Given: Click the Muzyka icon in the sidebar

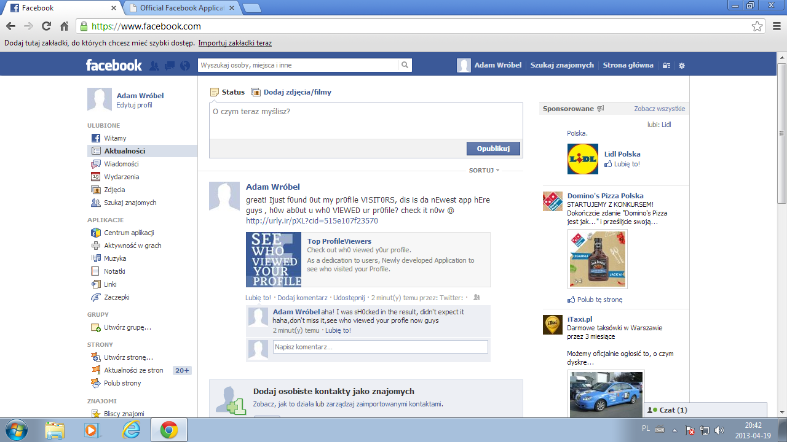Looking at the screenshot, I should pyautogui.click(x=96, y=258).
